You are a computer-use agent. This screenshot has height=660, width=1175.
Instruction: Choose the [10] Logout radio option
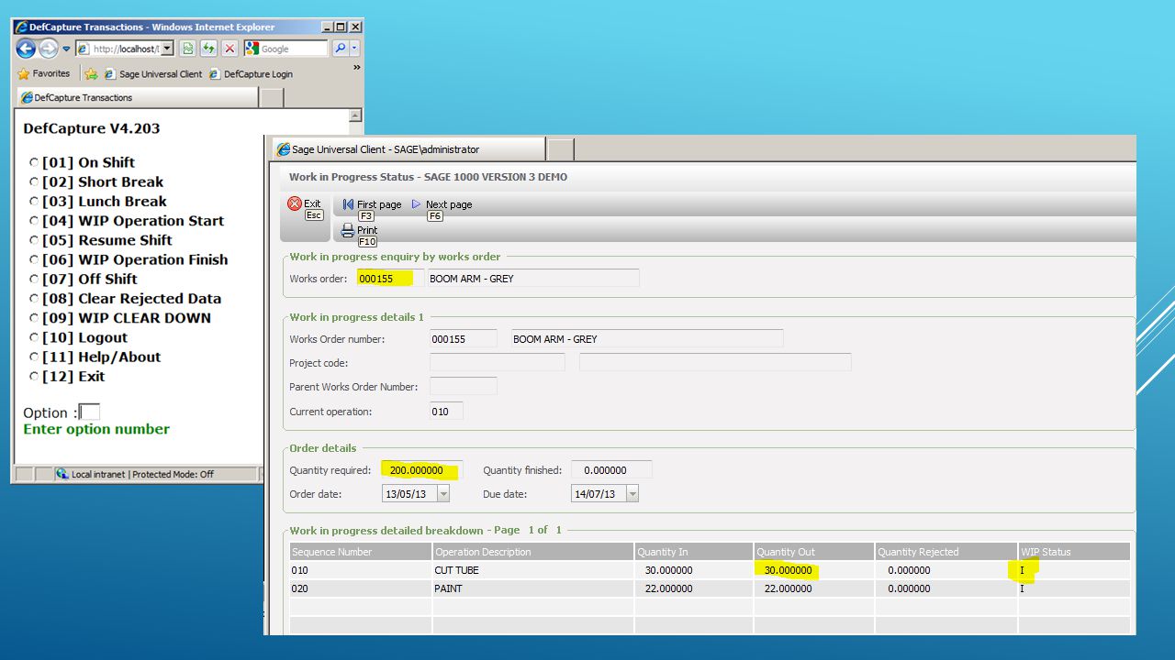coord(34,337)
